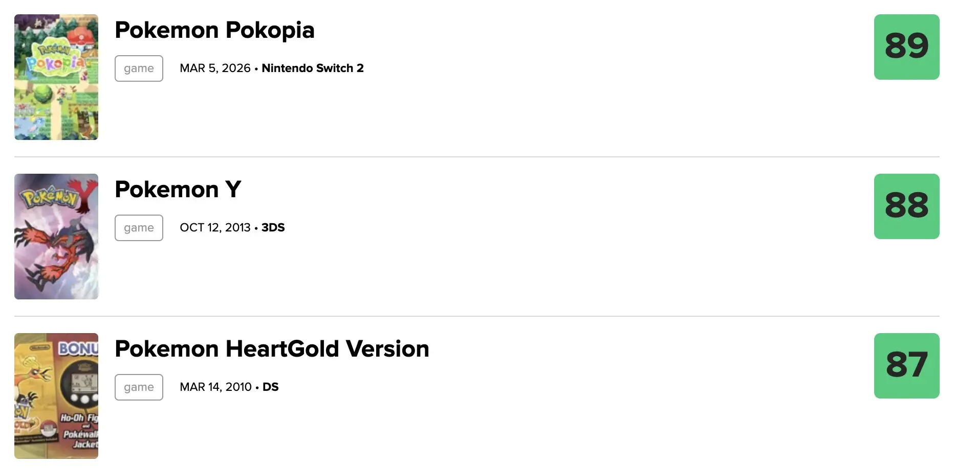Click the MAR 5, 2026 release date
Screen dimensions: 955x468
(215, 68)
